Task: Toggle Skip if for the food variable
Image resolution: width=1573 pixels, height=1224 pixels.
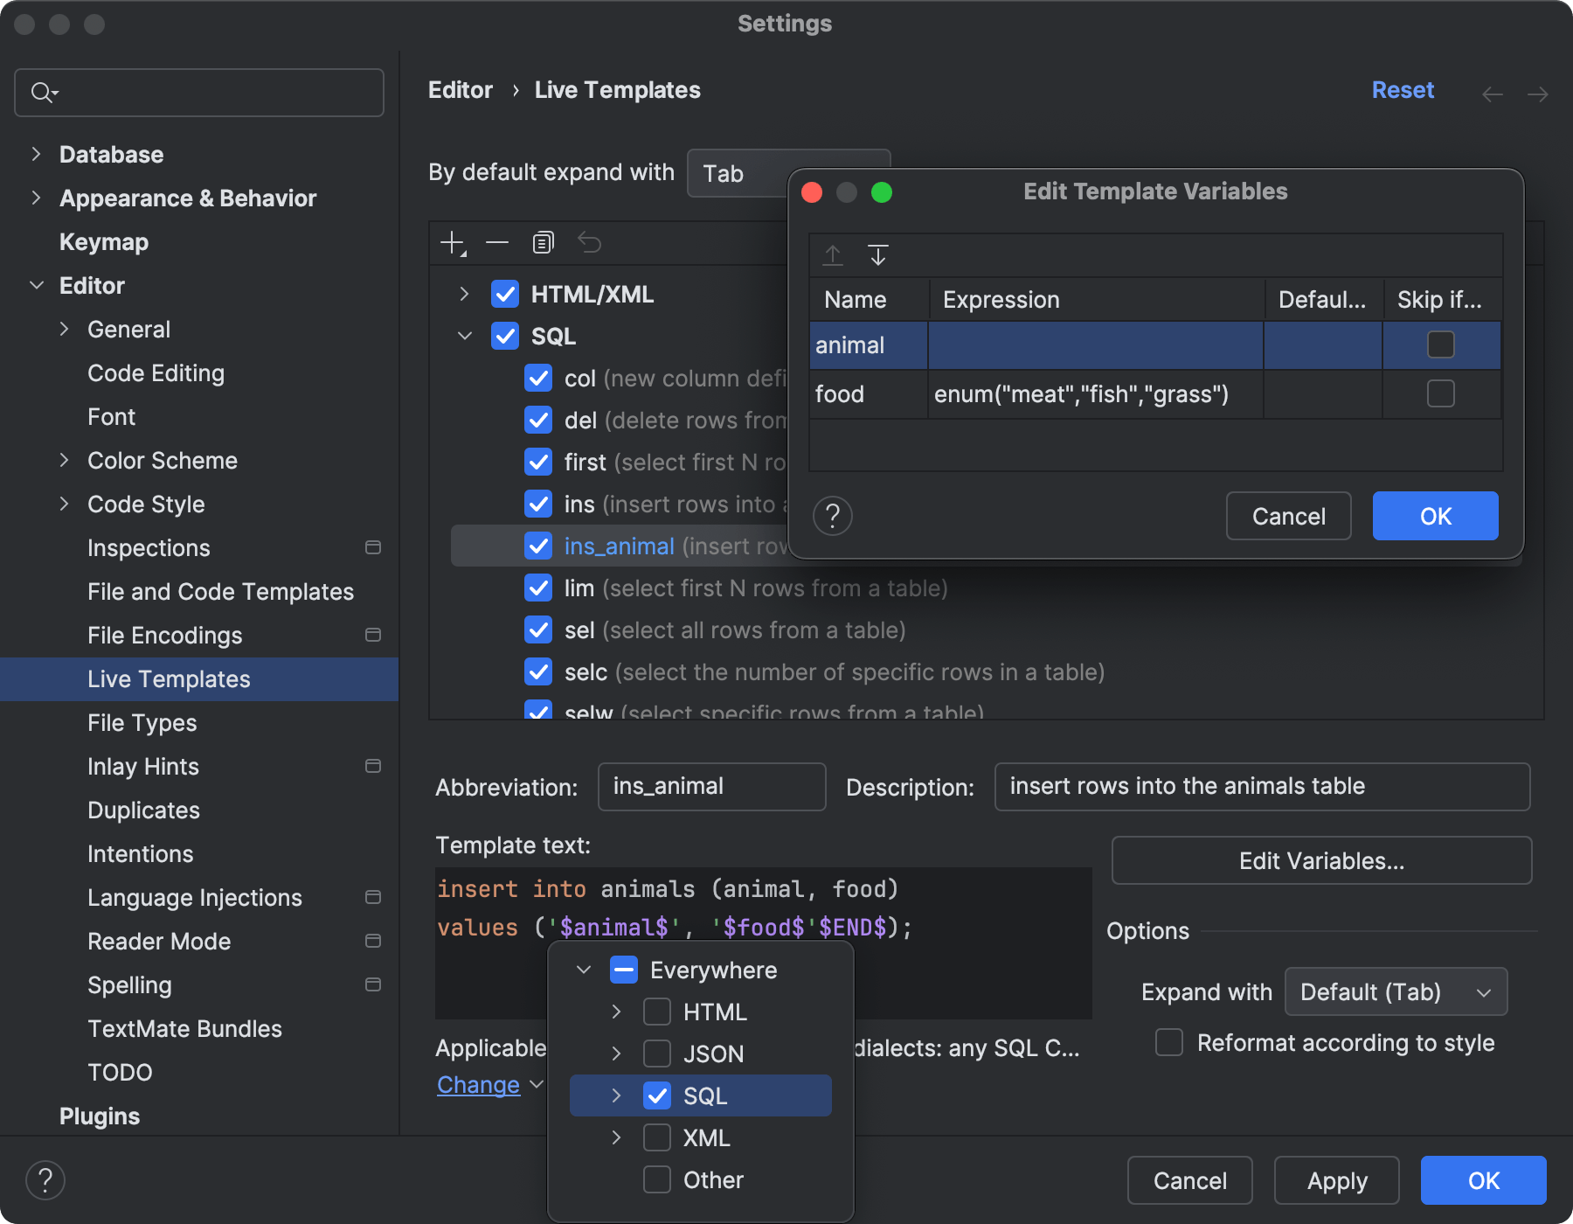Action: click(1440, 393)
